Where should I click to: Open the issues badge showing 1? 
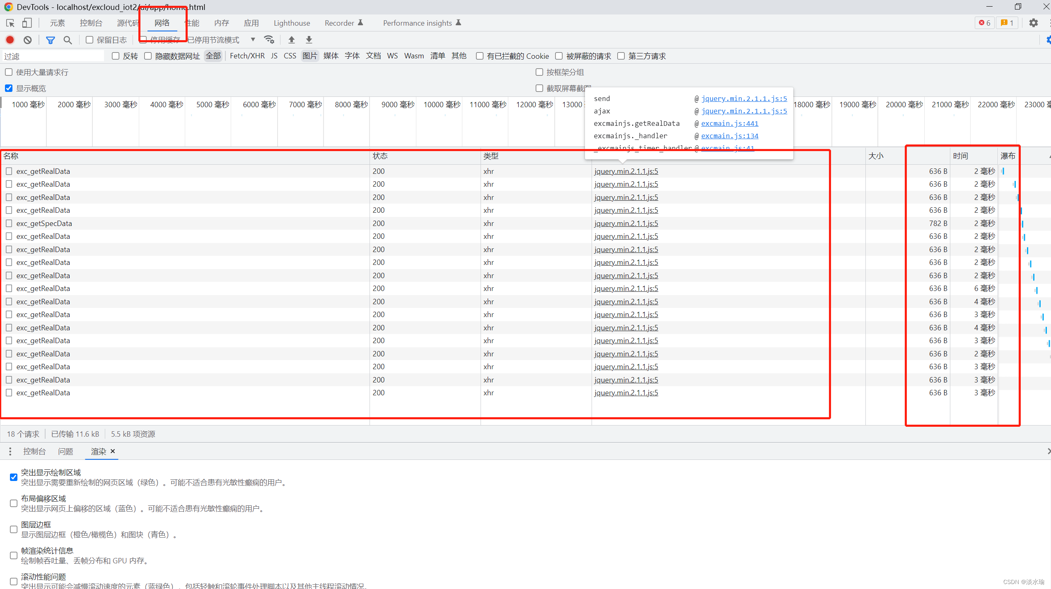pos(1007,23)
